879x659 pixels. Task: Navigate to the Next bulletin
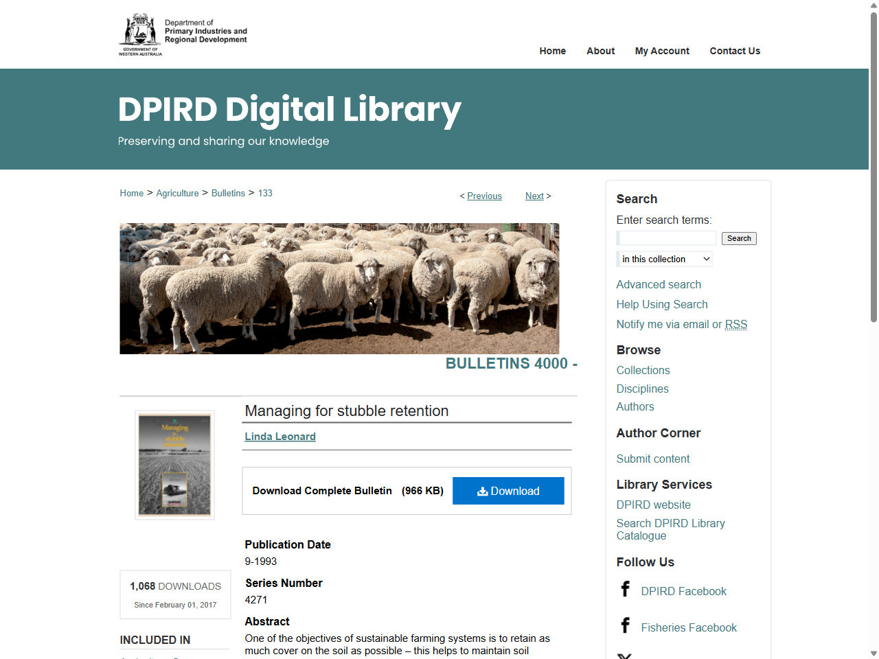pyautogui.click(x=534, y=196)
